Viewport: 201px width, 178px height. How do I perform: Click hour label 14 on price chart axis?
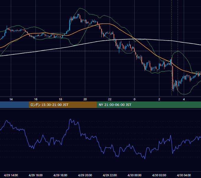point(11,99)
